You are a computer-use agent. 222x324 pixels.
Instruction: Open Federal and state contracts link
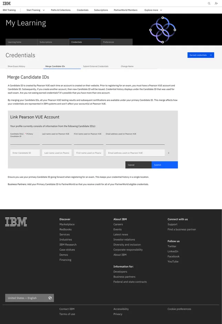point(130,282)
